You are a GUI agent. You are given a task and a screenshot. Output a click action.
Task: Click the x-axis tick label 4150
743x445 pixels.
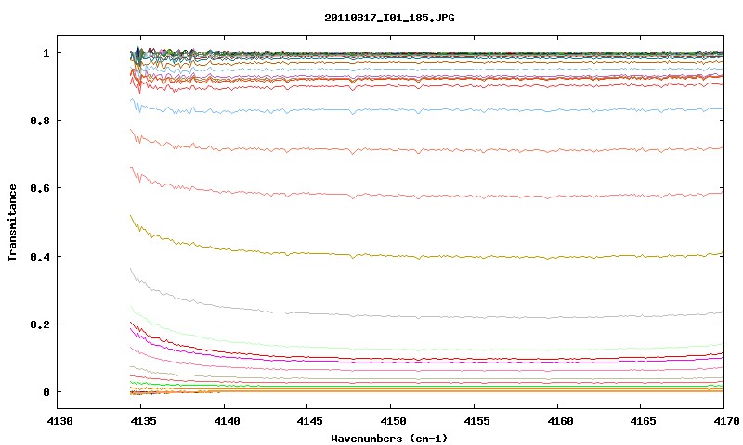393,421
